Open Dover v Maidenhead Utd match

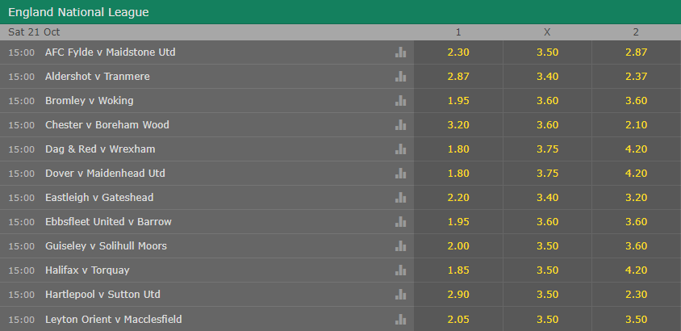[105, 174]
